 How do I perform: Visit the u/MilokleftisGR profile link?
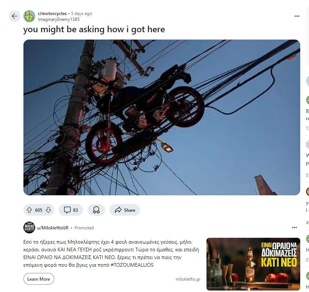tap(53, 228)
